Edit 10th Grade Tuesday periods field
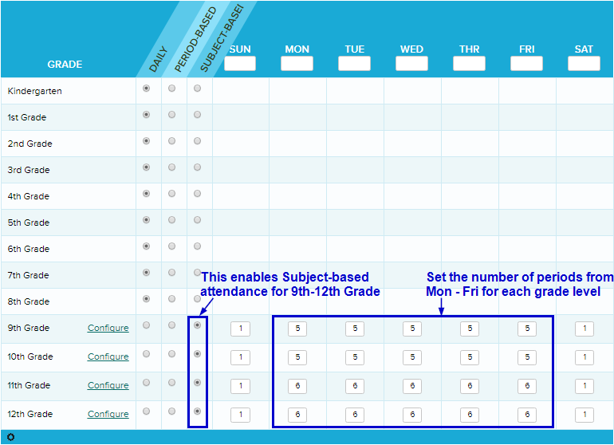The width and height of the screenshot is (614, 445). 355,357
